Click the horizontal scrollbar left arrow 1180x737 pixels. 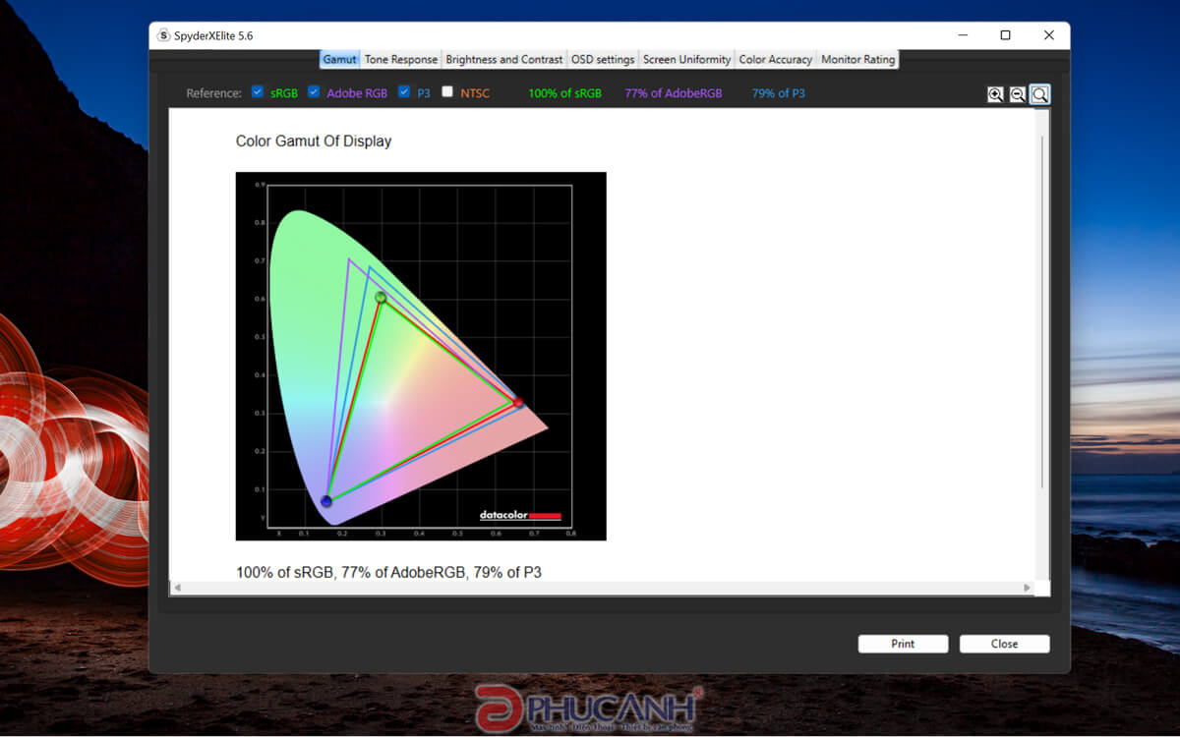coord(177,588)
